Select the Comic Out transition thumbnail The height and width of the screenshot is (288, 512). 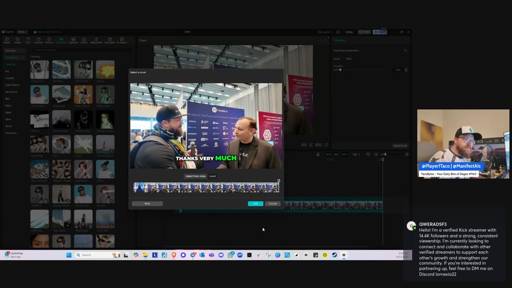[x=40, y=70]
